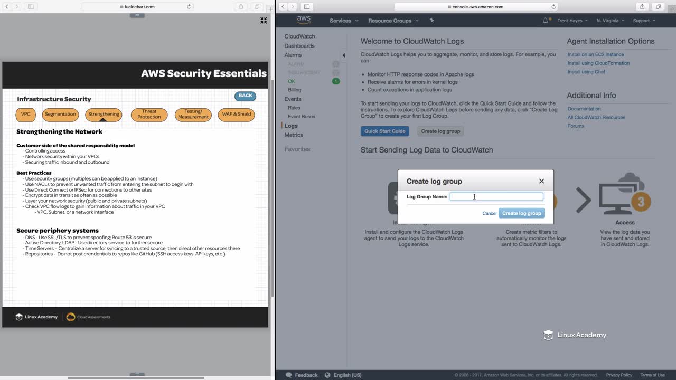The width and height of the screenshot is (676, 380).
Task: Open the Trent Hayes account menu
Action: (x=572, y=21)
